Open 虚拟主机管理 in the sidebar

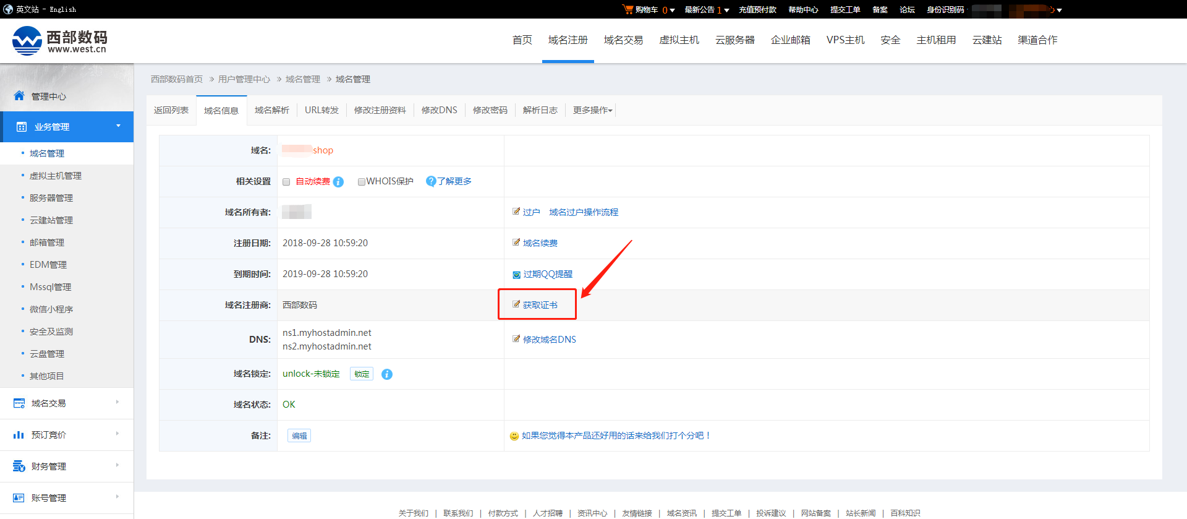(56, 176)
